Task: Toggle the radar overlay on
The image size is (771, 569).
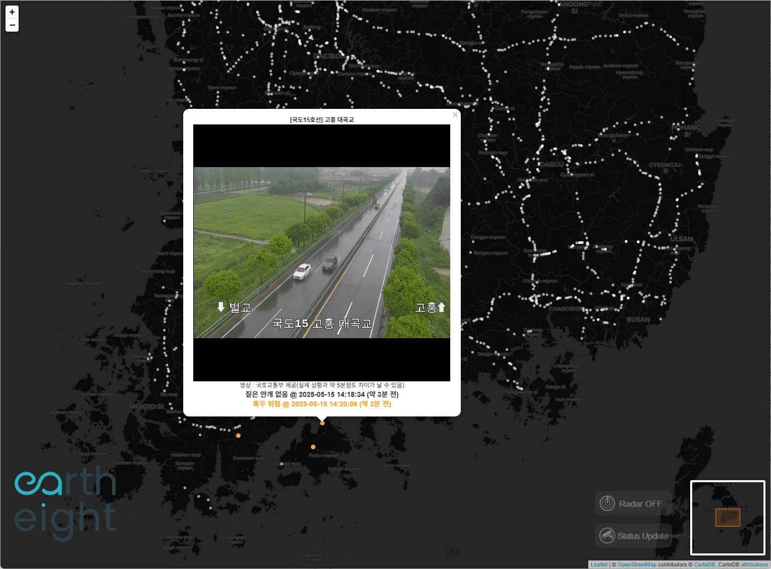Action: pyautogui.click(x=633, y=503)
